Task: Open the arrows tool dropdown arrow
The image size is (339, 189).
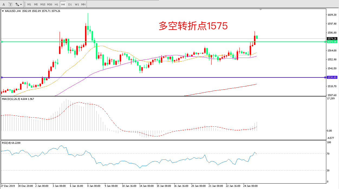Action: pyautogui.click(x=21, y=4)
